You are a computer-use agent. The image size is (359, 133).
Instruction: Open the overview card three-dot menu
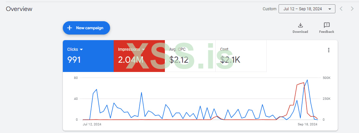(328, 50)
